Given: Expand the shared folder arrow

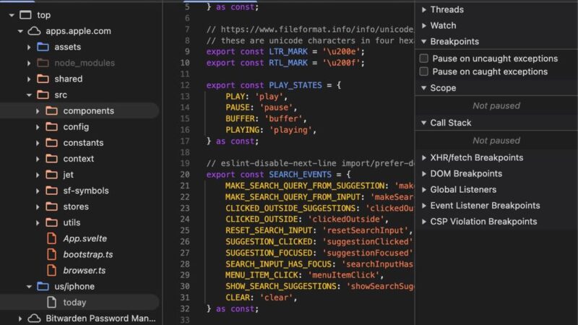Looking at the screenshot, I should pyautogui.click(x=29, y=79).
